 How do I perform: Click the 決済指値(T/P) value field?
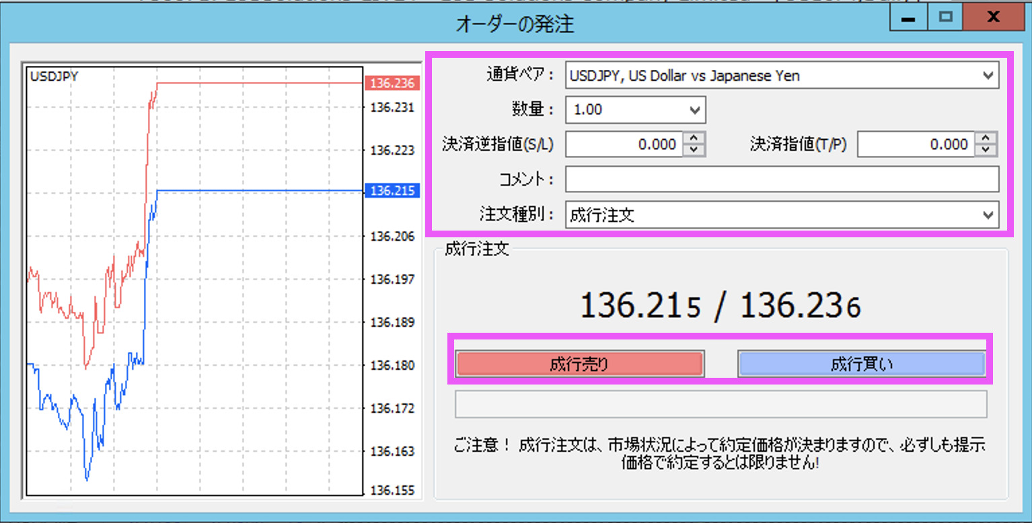tap(916, 145)
